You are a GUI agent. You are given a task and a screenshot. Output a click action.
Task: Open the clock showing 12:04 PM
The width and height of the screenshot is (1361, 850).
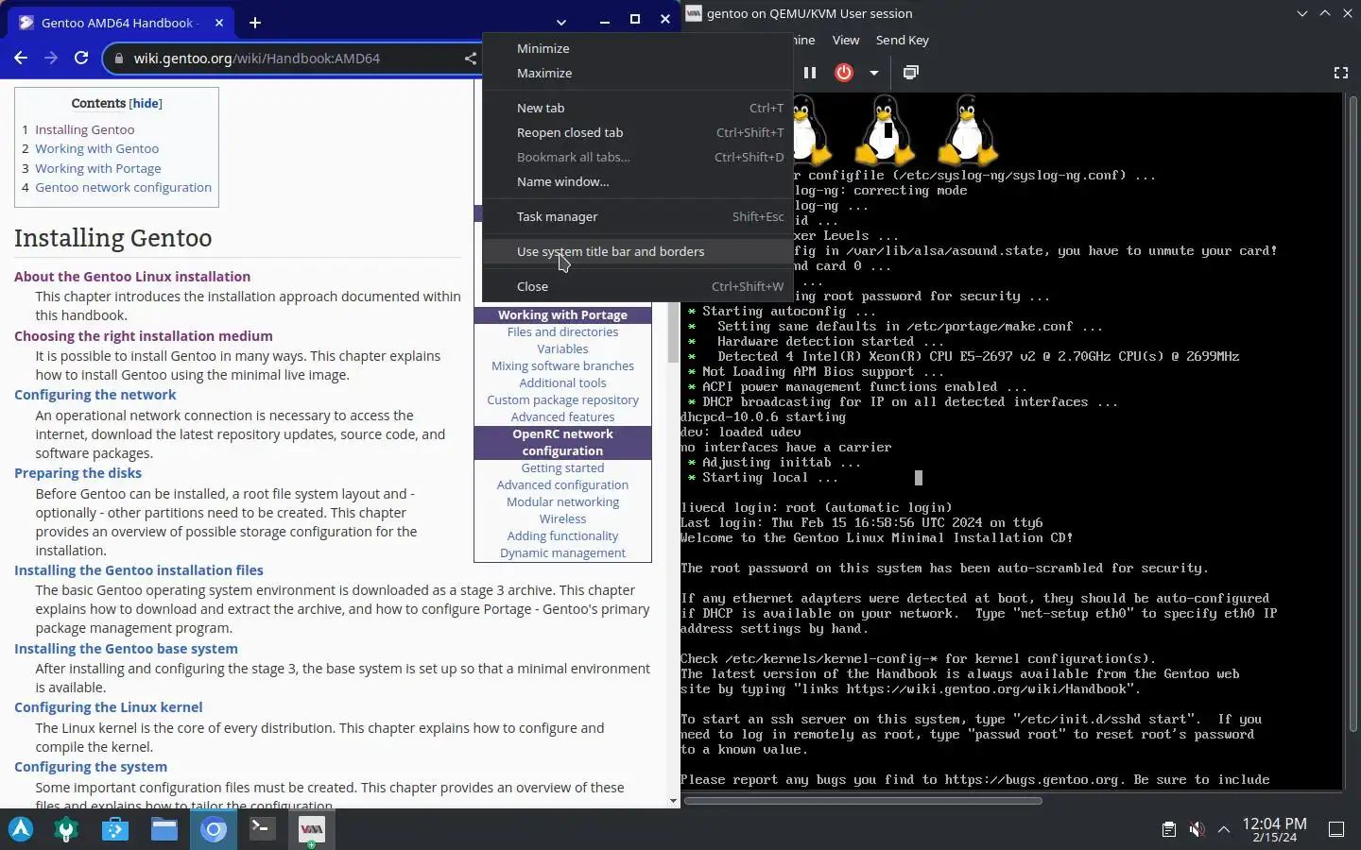(1274, 829)
